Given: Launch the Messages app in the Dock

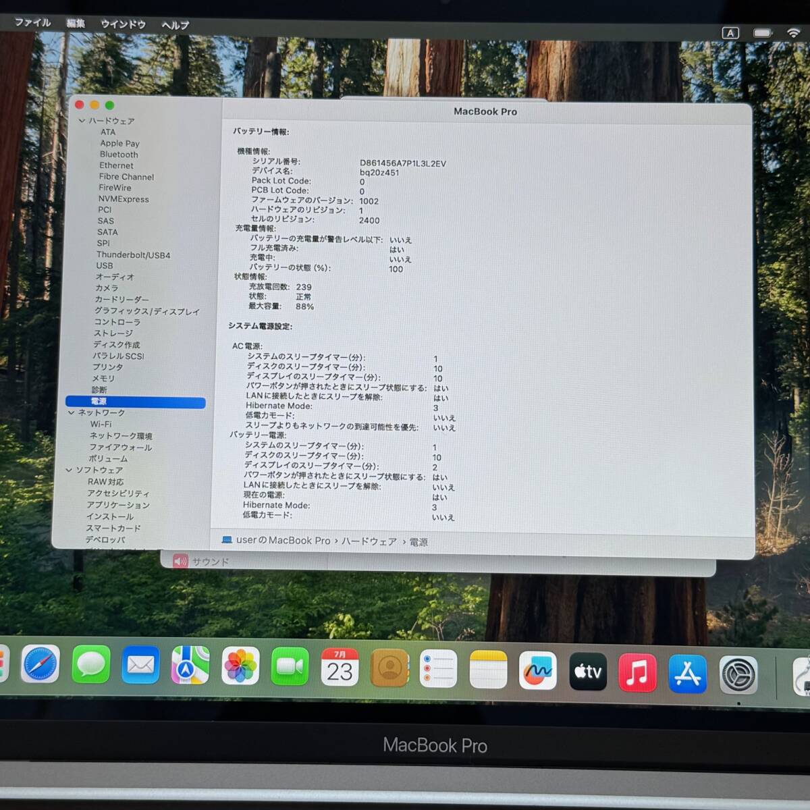Looking at the screenshot, I should pos(90,665).
